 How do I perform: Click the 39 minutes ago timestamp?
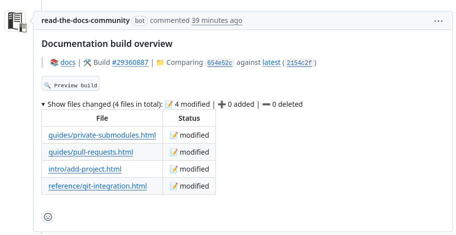216,20
